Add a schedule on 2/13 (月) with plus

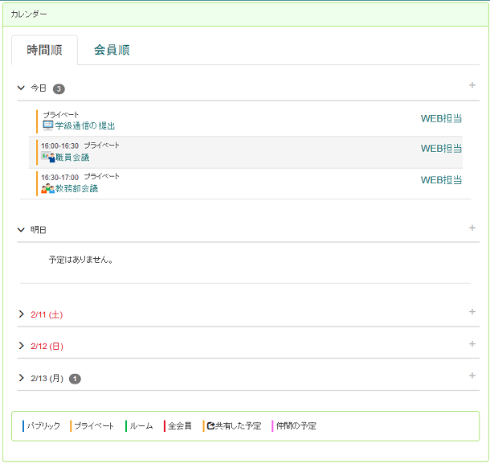[472, 376]
